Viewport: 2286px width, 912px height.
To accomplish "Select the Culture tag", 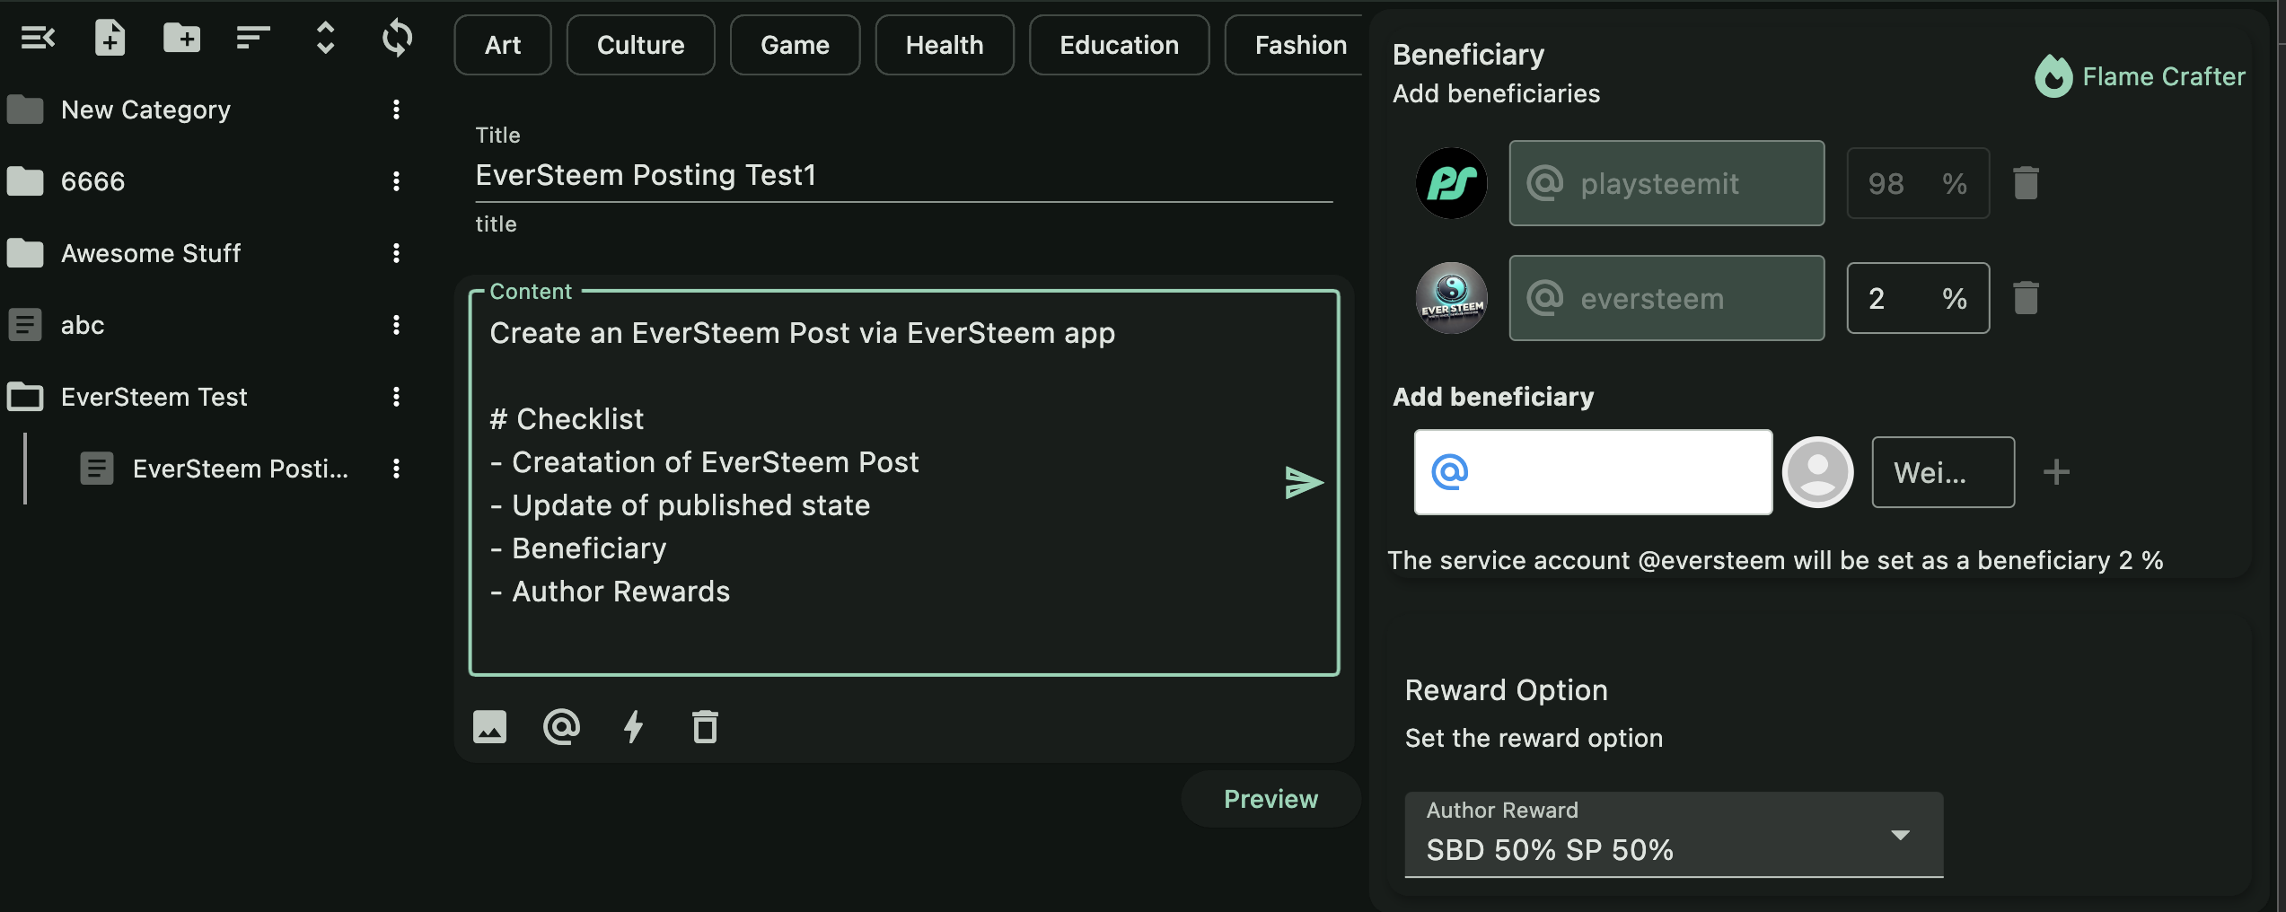I will click(x=641, y=45).
